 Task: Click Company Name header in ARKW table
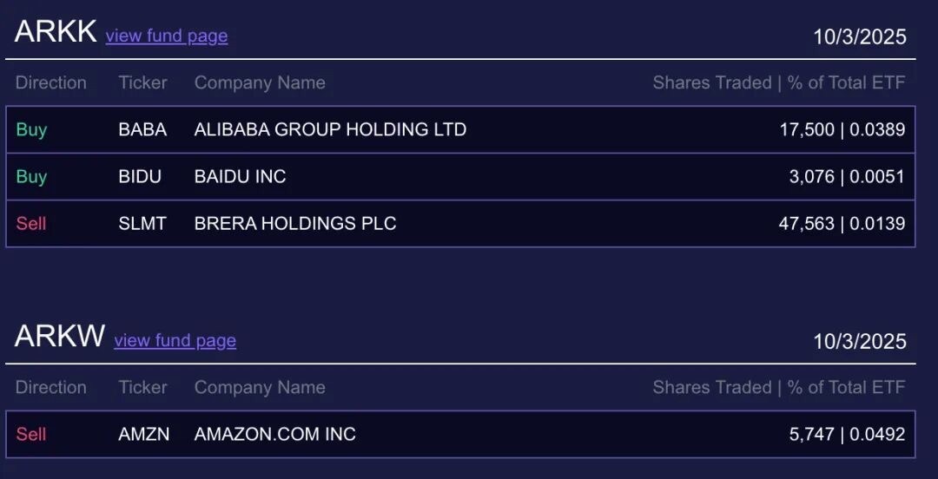coord(260,387)
